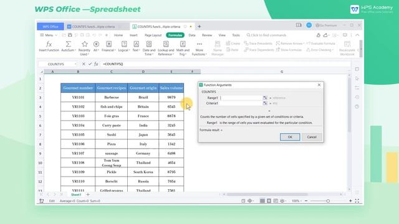Open the Name Manager
Viewport: 399px width, 224px height.
point(218,49)
